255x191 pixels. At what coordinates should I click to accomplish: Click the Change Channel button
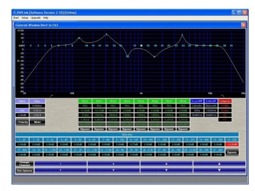coord(24,163)
